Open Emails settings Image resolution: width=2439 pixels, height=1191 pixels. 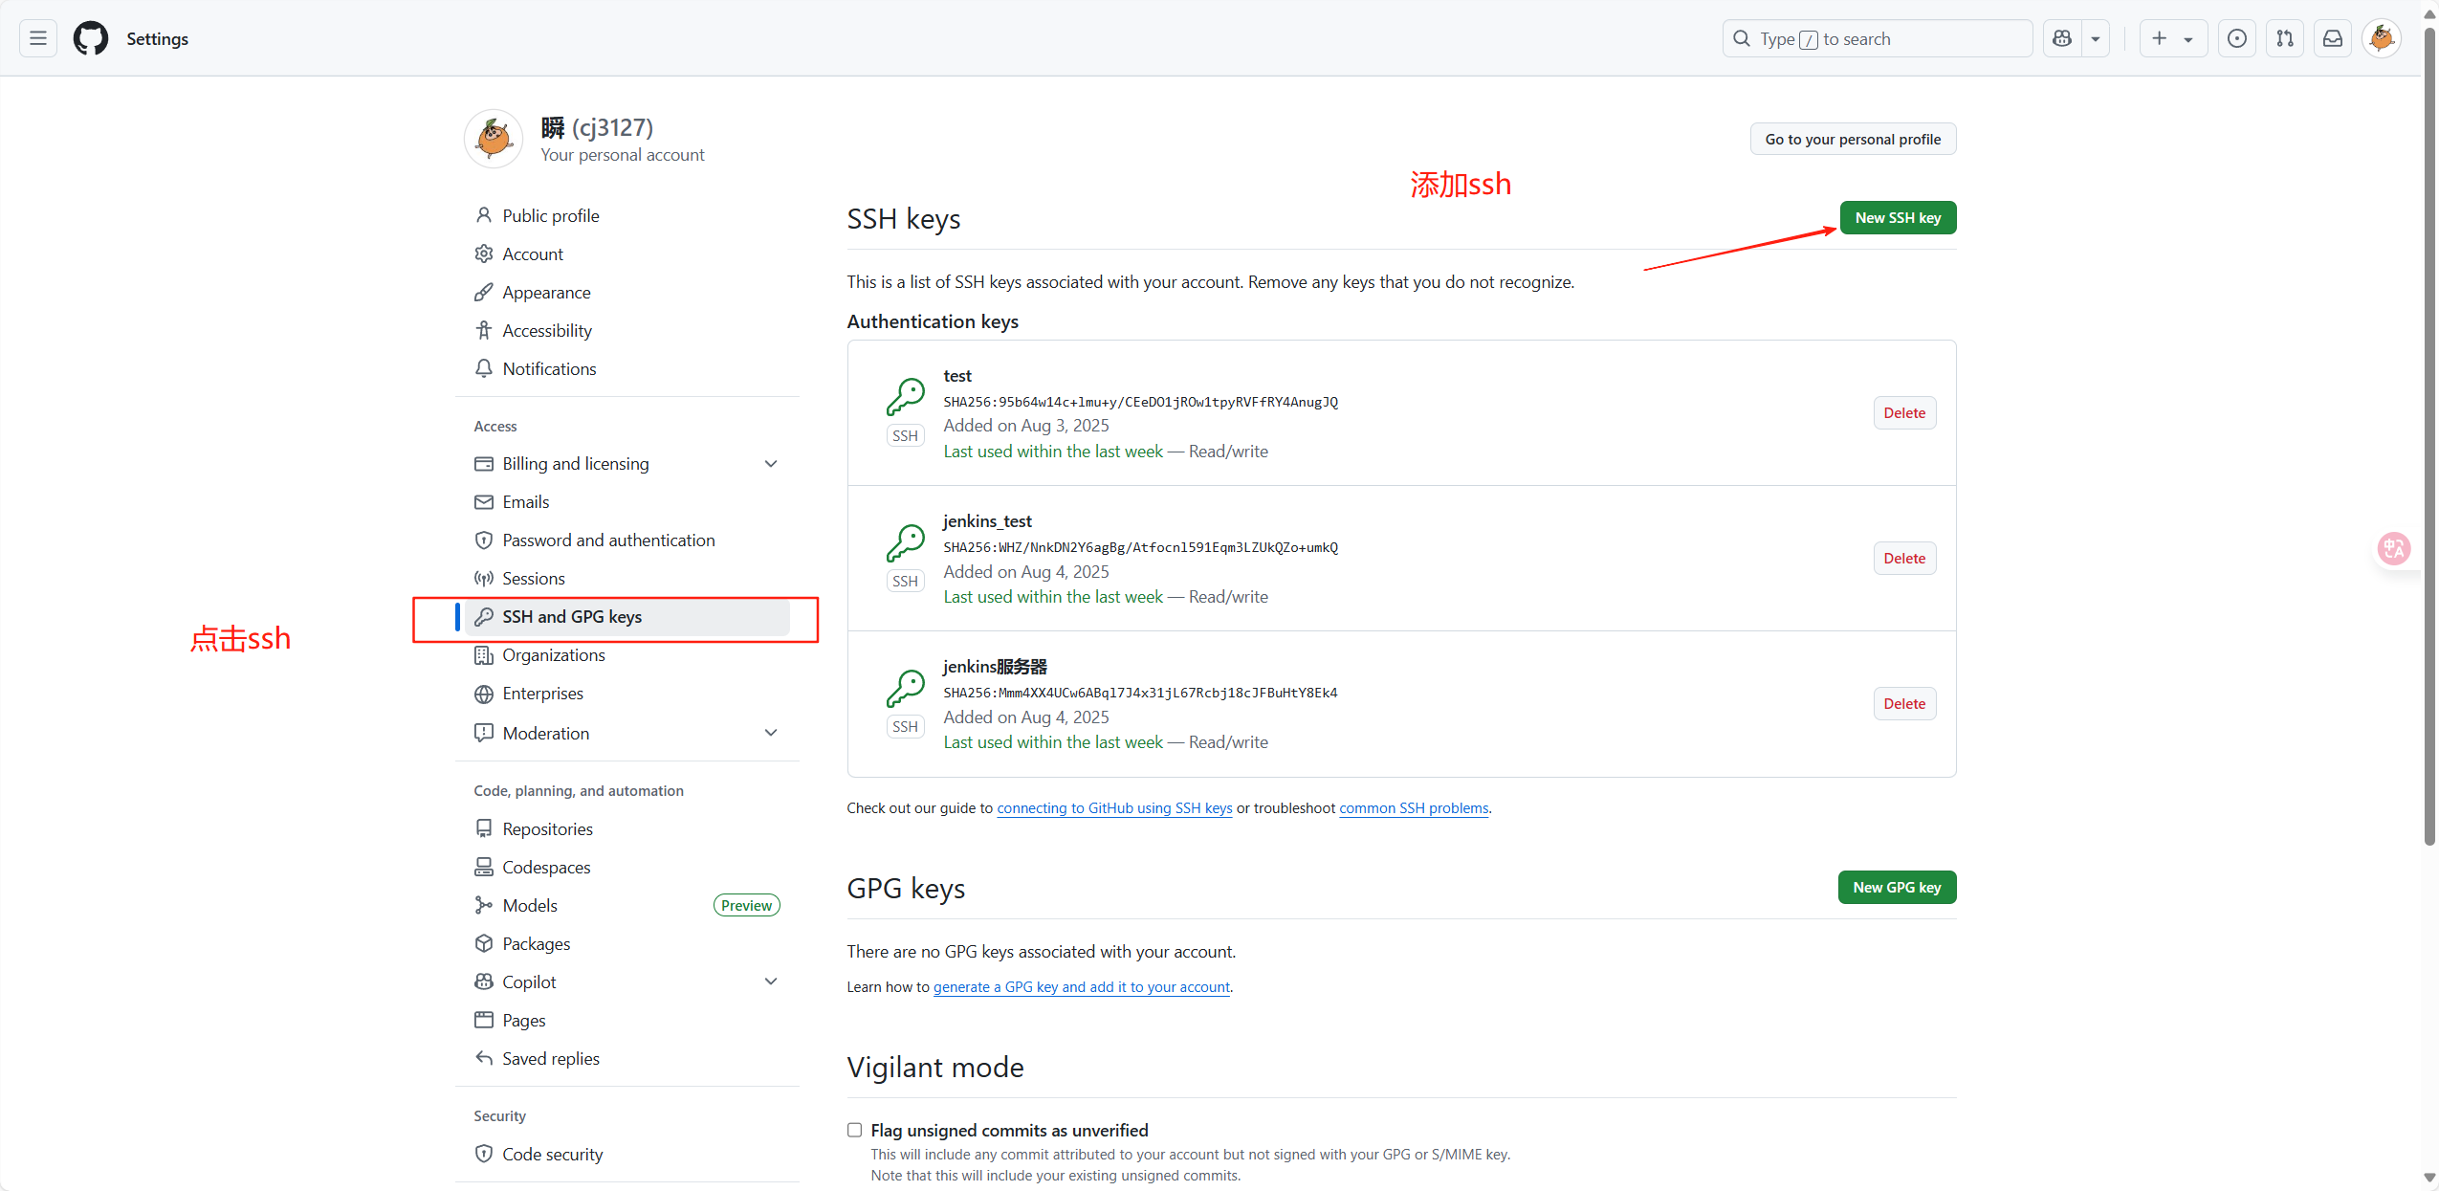click(x=626, y=501)
